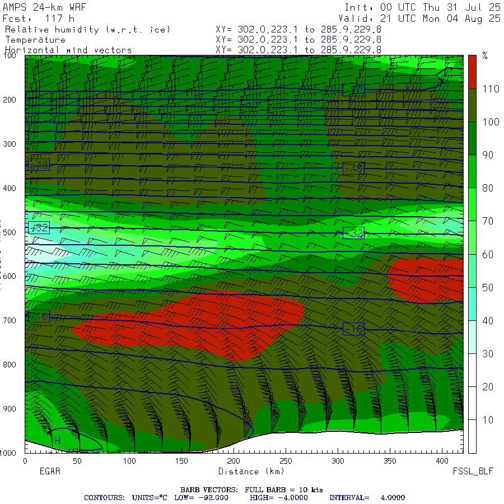
Task: Select the bright green 70–80% colorbar segment
Action: click(x=472, y=205)
